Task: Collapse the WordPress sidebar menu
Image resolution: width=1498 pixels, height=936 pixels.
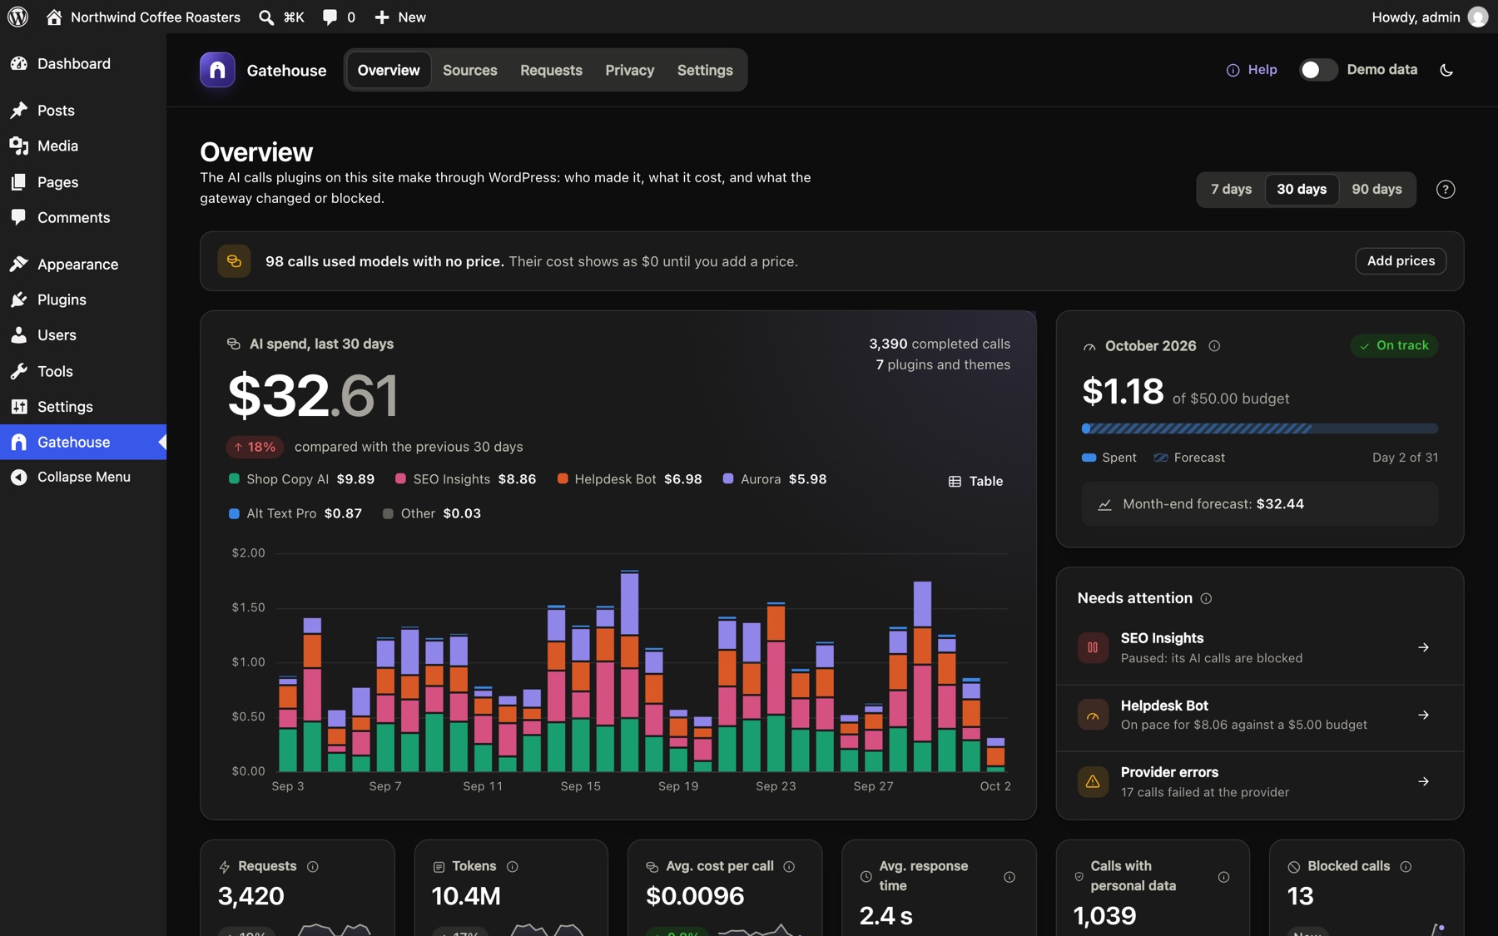Action: [83, 477]
